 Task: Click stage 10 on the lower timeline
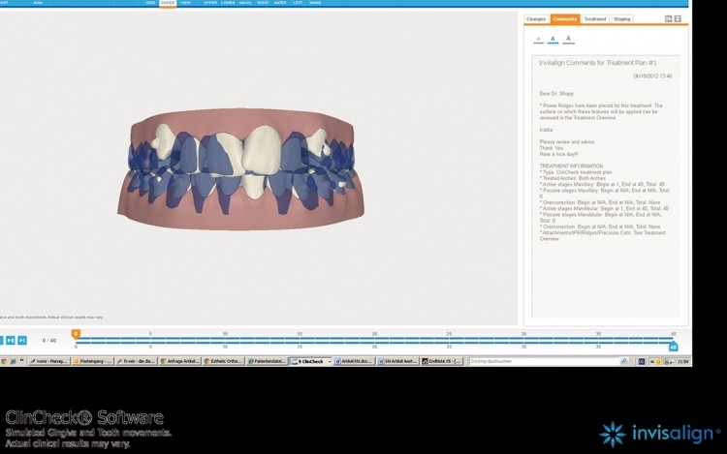(225, 347)
